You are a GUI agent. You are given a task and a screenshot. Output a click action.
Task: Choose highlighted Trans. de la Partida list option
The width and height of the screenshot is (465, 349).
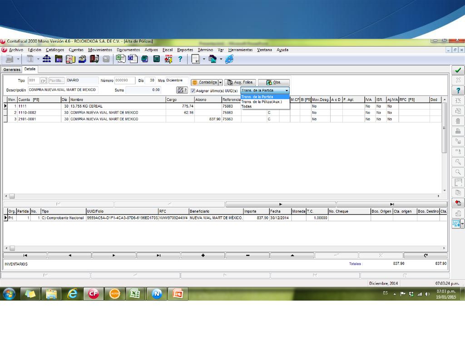[265, 97]
